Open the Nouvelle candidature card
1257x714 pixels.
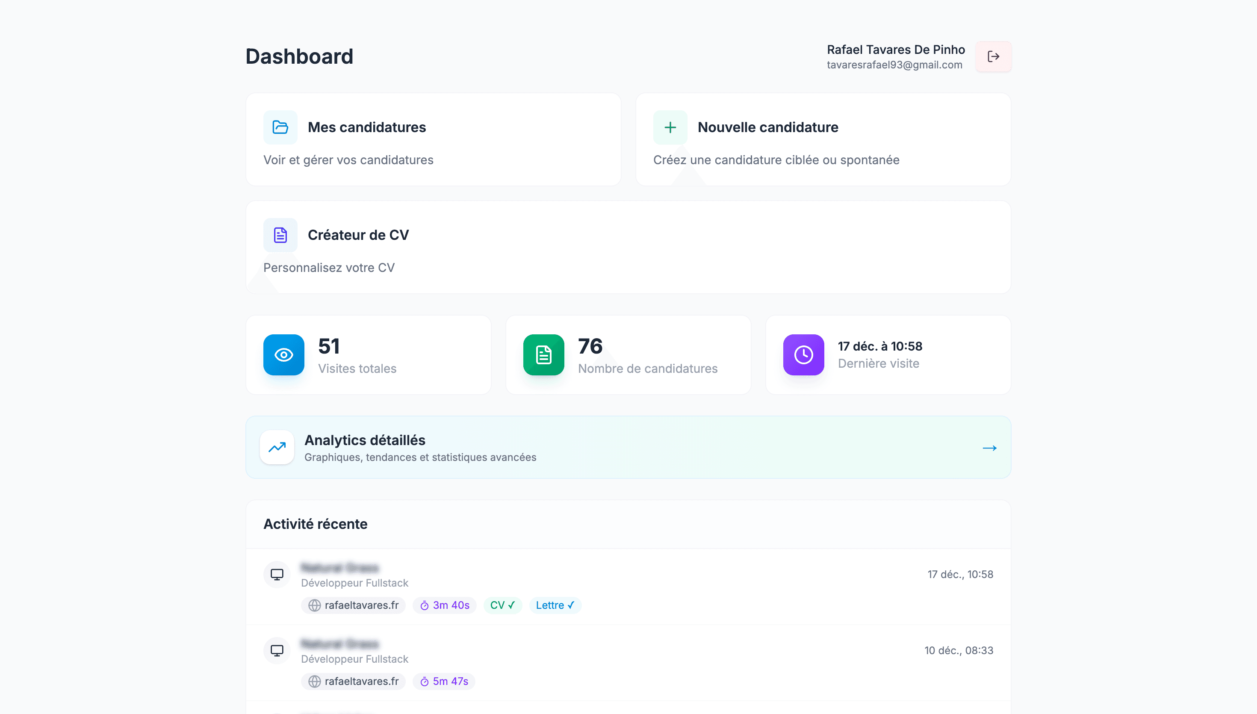coord(823,139)
